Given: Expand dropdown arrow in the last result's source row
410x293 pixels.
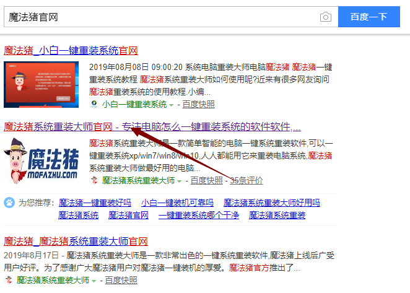Looking at the screenshot, I should pyautogui.click(x=94, y=281).
